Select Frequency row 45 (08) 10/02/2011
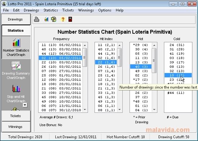The image size is (198, 141). coord(60,97)
